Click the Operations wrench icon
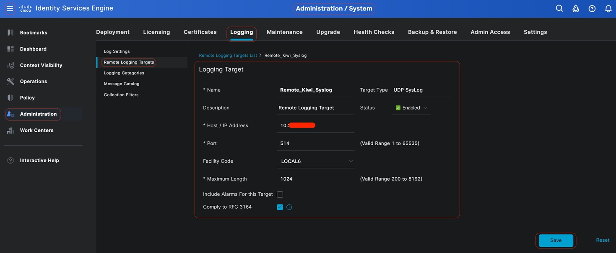616x253 pixels. (x=10, y=82)
